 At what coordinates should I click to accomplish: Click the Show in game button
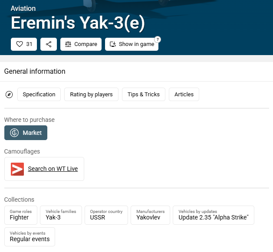coord(132,44)
